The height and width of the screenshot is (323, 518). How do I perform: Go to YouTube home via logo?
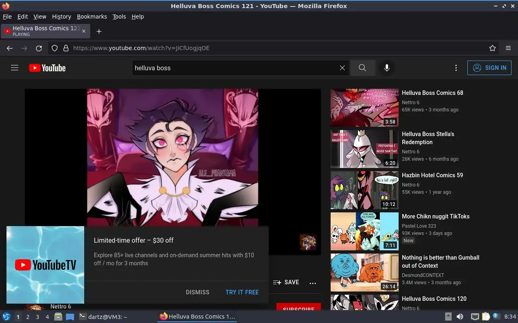[47, 68]
